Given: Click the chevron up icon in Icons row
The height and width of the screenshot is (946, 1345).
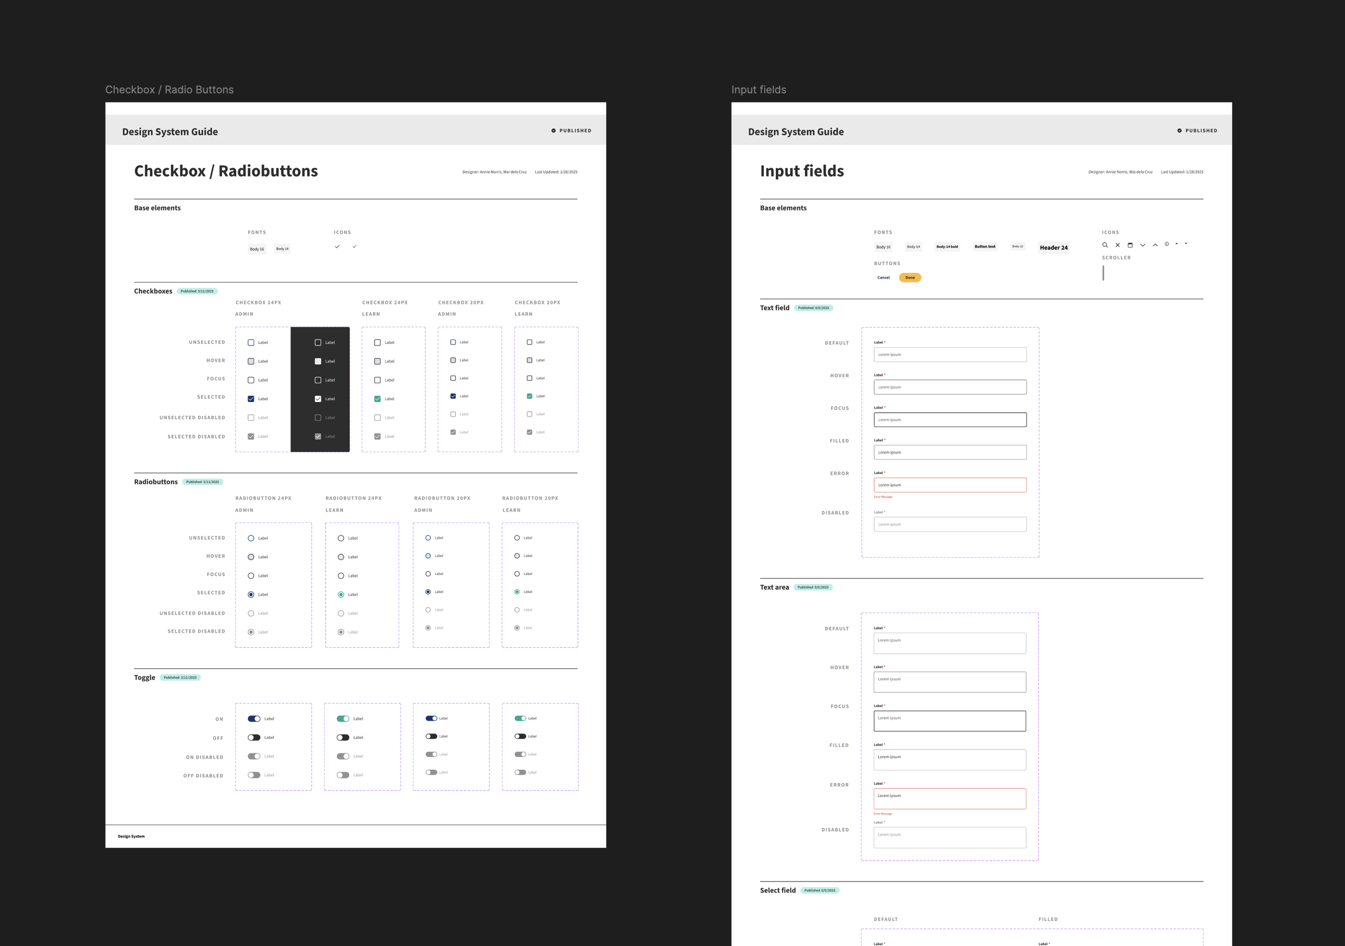Looking at the screenshot, I should click(1155, 245).
